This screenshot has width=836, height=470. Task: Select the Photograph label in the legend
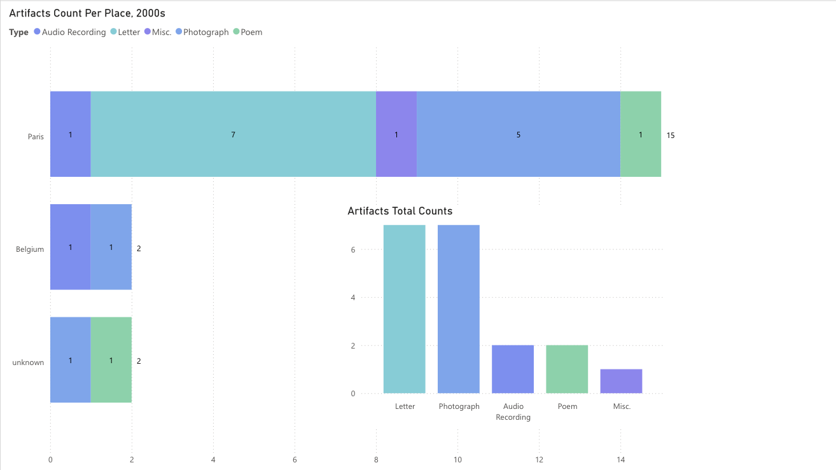[206, 32]
